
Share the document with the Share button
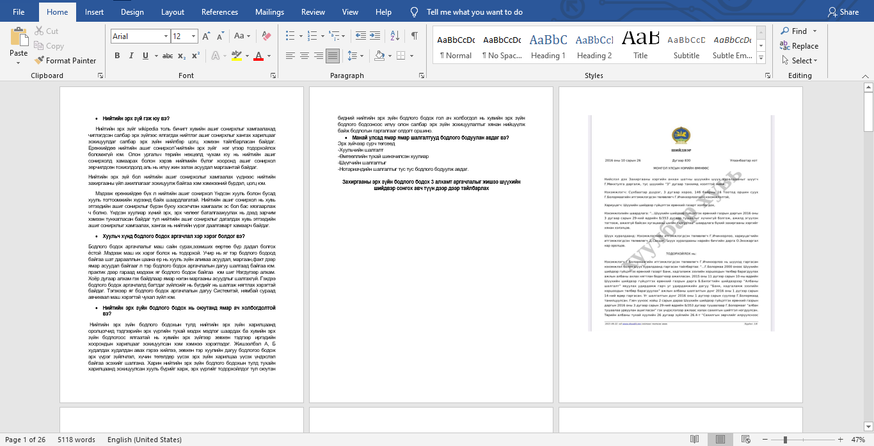pyautogui.click(x=843, y=12)
